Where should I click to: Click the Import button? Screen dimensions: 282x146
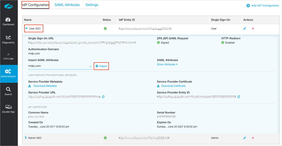(101, 66)
